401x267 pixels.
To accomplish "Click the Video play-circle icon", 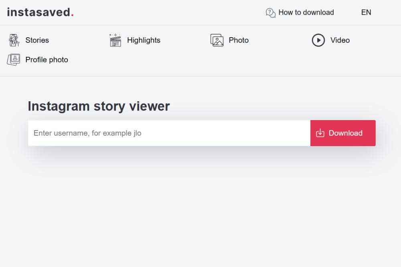I will pyautogui.click(x=319, y=40).
